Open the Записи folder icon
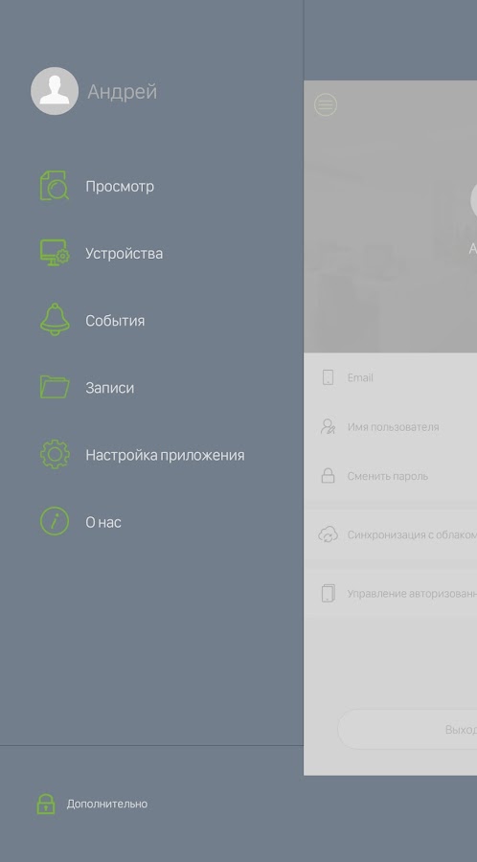The image size is (477, 862). (55, 387)
